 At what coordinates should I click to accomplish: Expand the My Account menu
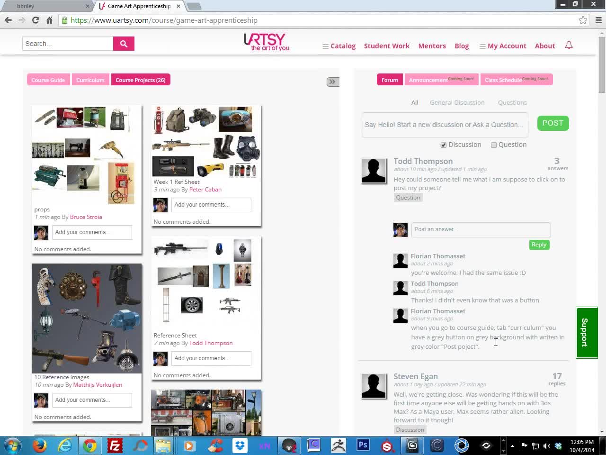point(503,46)
